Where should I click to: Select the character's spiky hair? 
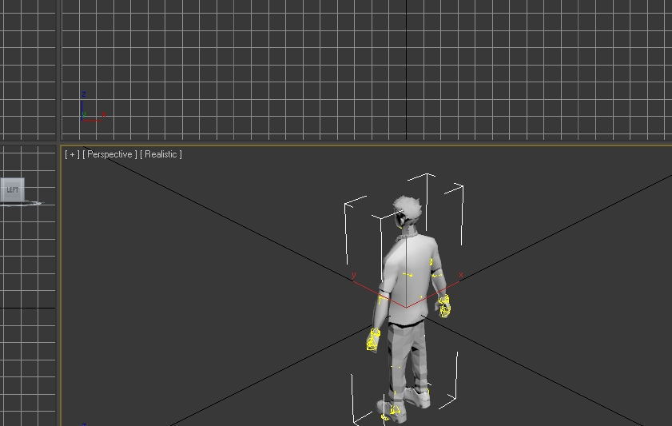408,208
